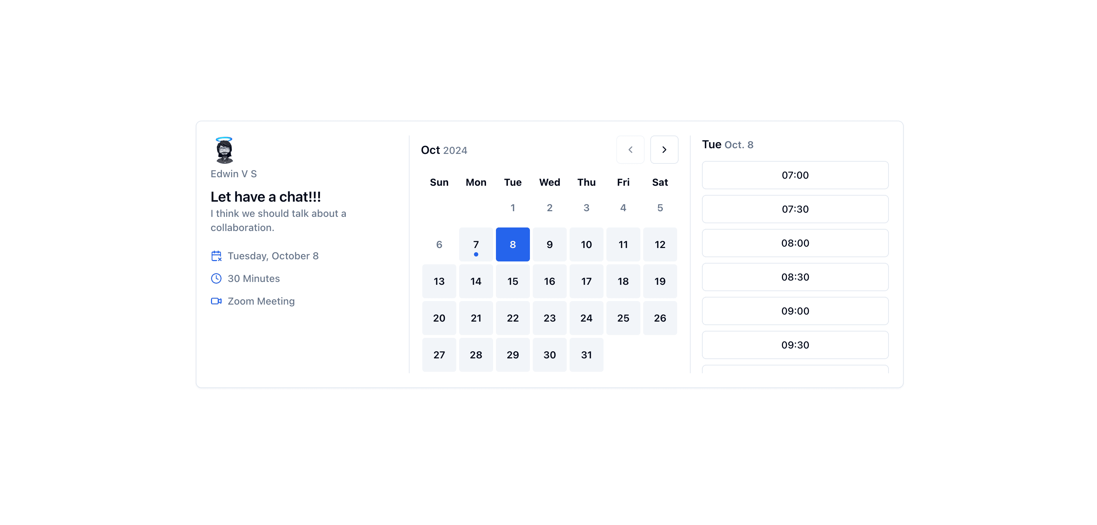Select the 07:30 time slot

tap(795, 209)
